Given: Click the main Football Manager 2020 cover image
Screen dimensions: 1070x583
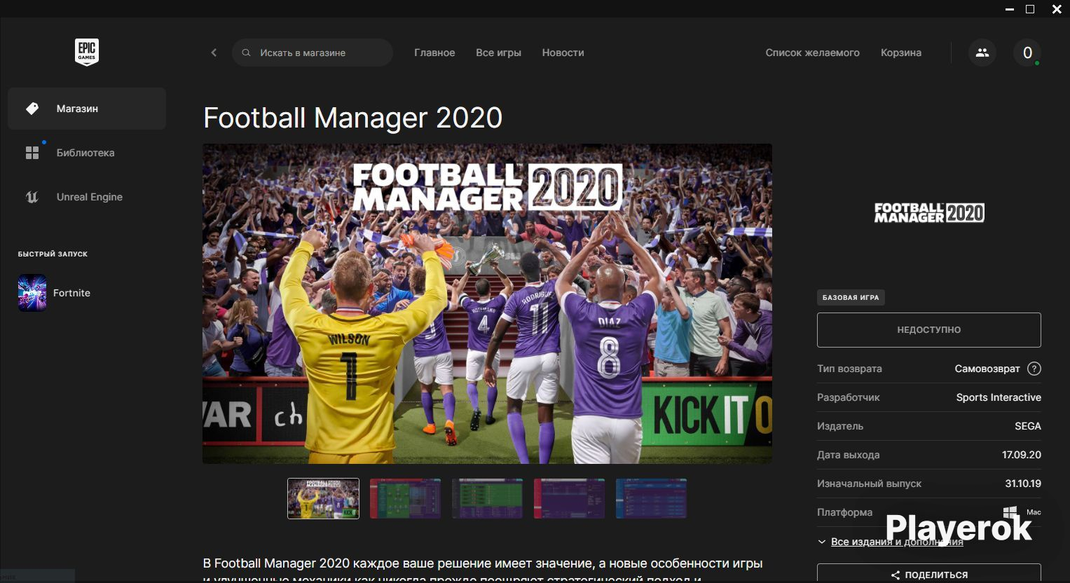Looking at the screenshot, I should (x=487, y=304).
